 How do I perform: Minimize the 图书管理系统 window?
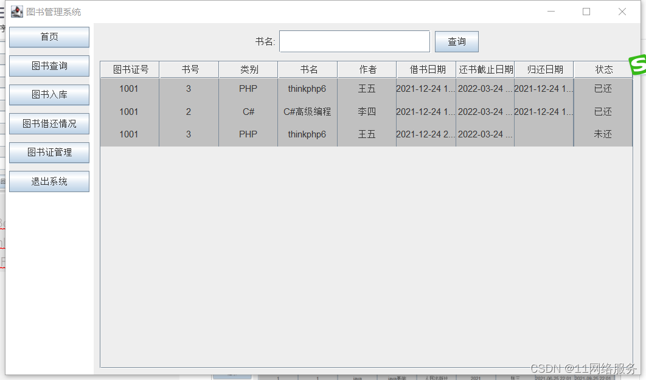point(551,12)
